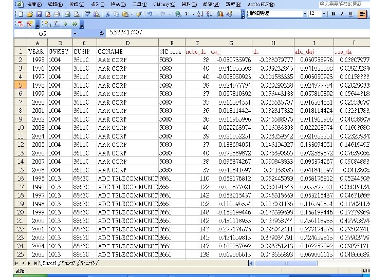Viewport: 370px width, 277px height.
Task: Open the 編輯(E) Edit menu
Action: click(55, 4)
